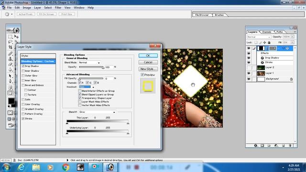This screenshot has height=172, width=306.
Task: Toggle Blend Interior Effects as Group
Action: coord(80,91)
